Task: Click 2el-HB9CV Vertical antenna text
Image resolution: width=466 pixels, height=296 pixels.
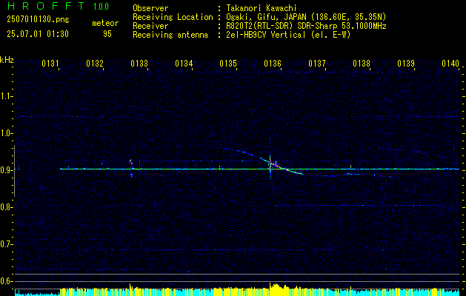Action: (289, 35)
